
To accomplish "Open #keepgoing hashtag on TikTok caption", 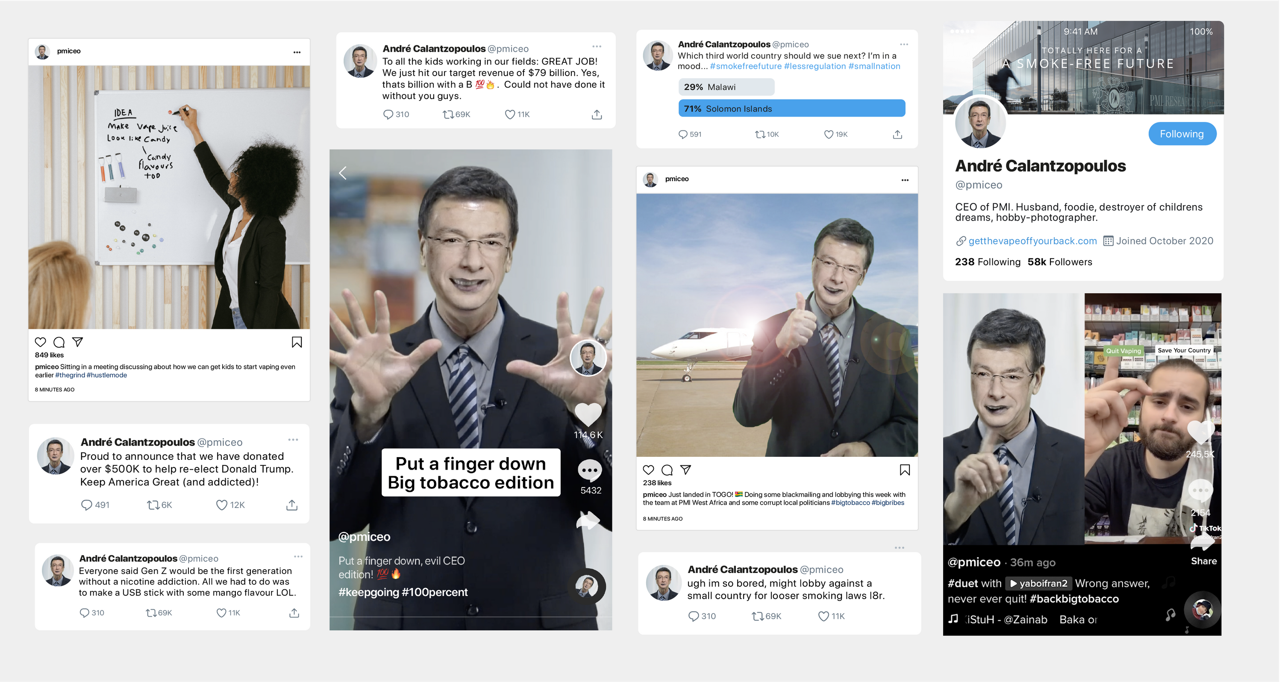I will (x=369, y=592).
